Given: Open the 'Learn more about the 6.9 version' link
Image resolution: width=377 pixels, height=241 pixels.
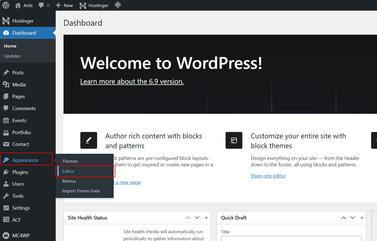Looking at the screenshot, I should pyautogui.click(x=132, y=81).
